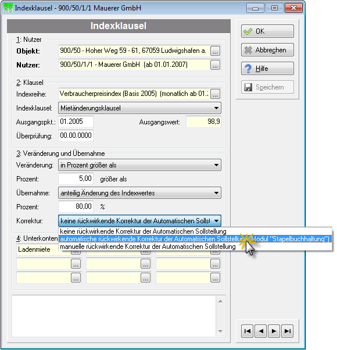
Task: Click the Ausgangspkt. date field
Action: tap(76, 122)
